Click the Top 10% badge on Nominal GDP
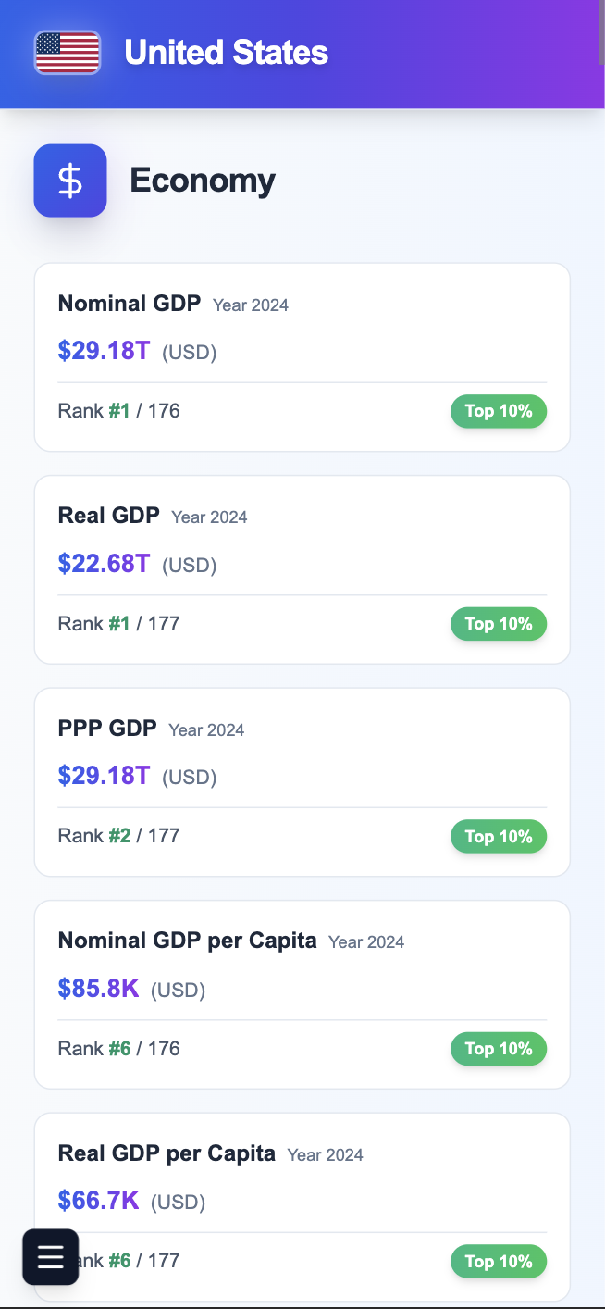The image size is (605, 1309). (498, 411)
